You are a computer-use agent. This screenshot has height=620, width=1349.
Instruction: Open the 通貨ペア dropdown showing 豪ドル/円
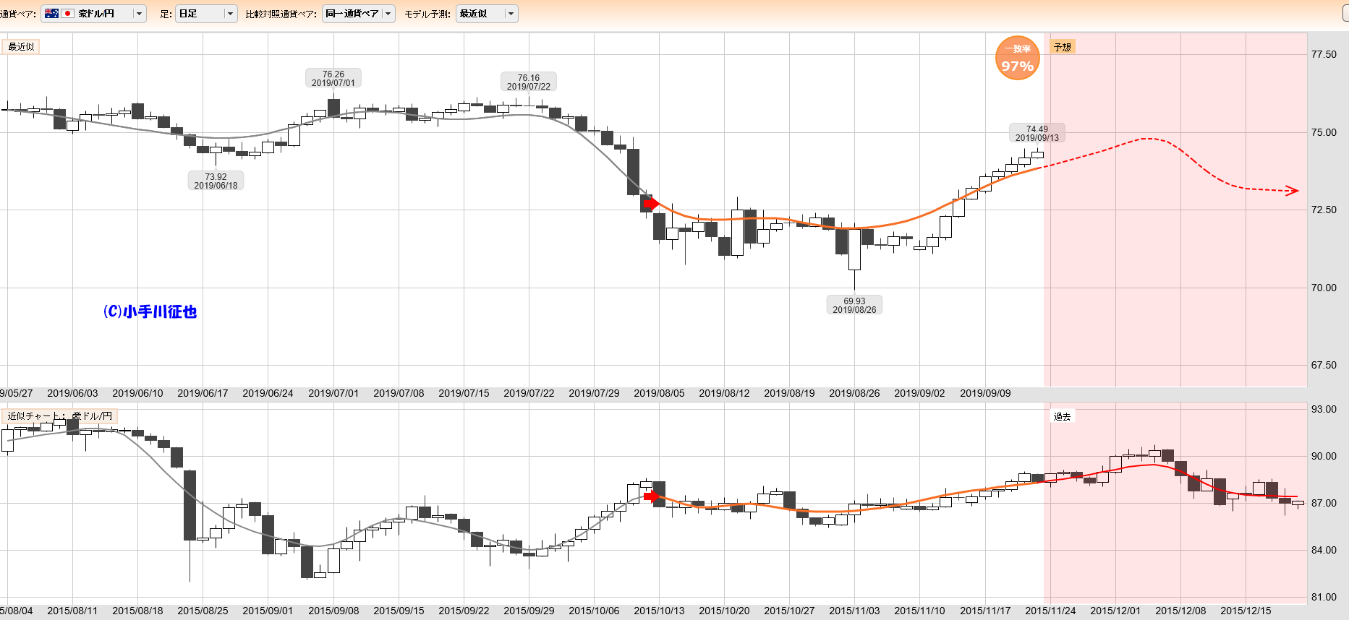click(x=93, y=14)
